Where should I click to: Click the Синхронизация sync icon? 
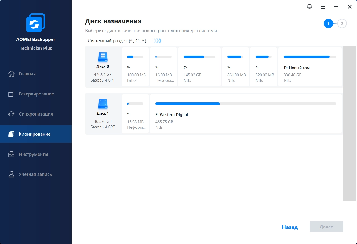11,114
